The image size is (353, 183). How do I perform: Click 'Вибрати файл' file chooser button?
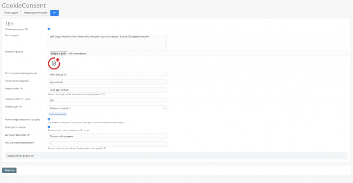pos(59,53)
